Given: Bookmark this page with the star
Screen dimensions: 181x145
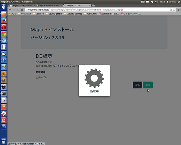Looking at the screenshot, I should [x=174, y=10].
